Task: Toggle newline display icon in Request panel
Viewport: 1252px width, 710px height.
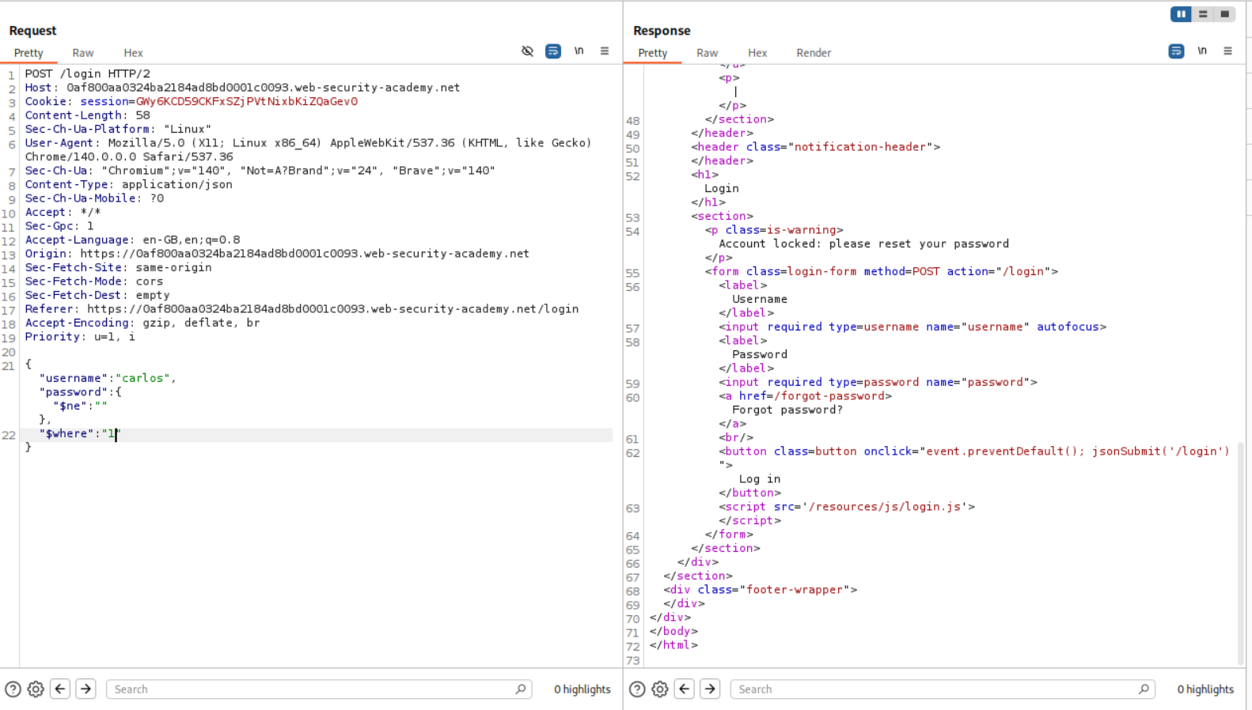Action: point(579,51)
